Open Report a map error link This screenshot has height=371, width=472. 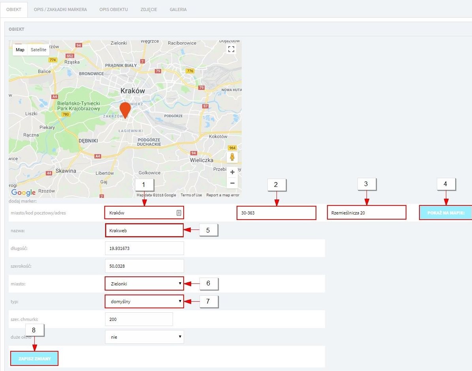pyautogui.click(x=223, y=195)
